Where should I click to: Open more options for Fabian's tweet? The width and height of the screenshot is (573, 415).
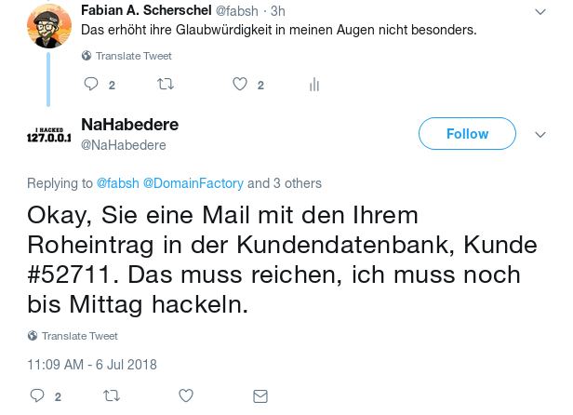pos(540,11)
